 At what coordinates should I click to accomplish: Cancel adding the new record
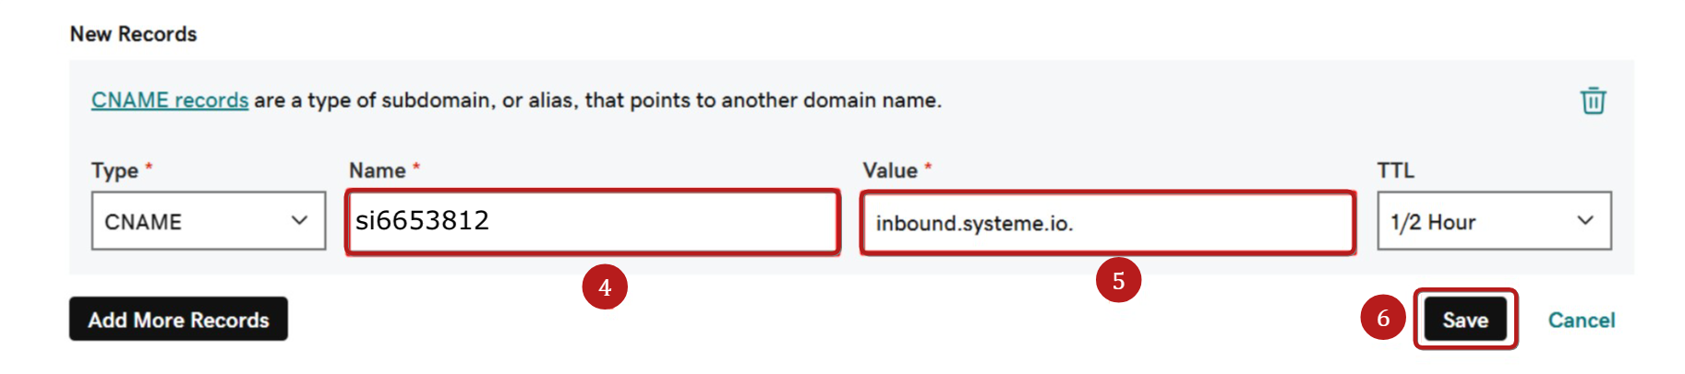(1582, 320)
